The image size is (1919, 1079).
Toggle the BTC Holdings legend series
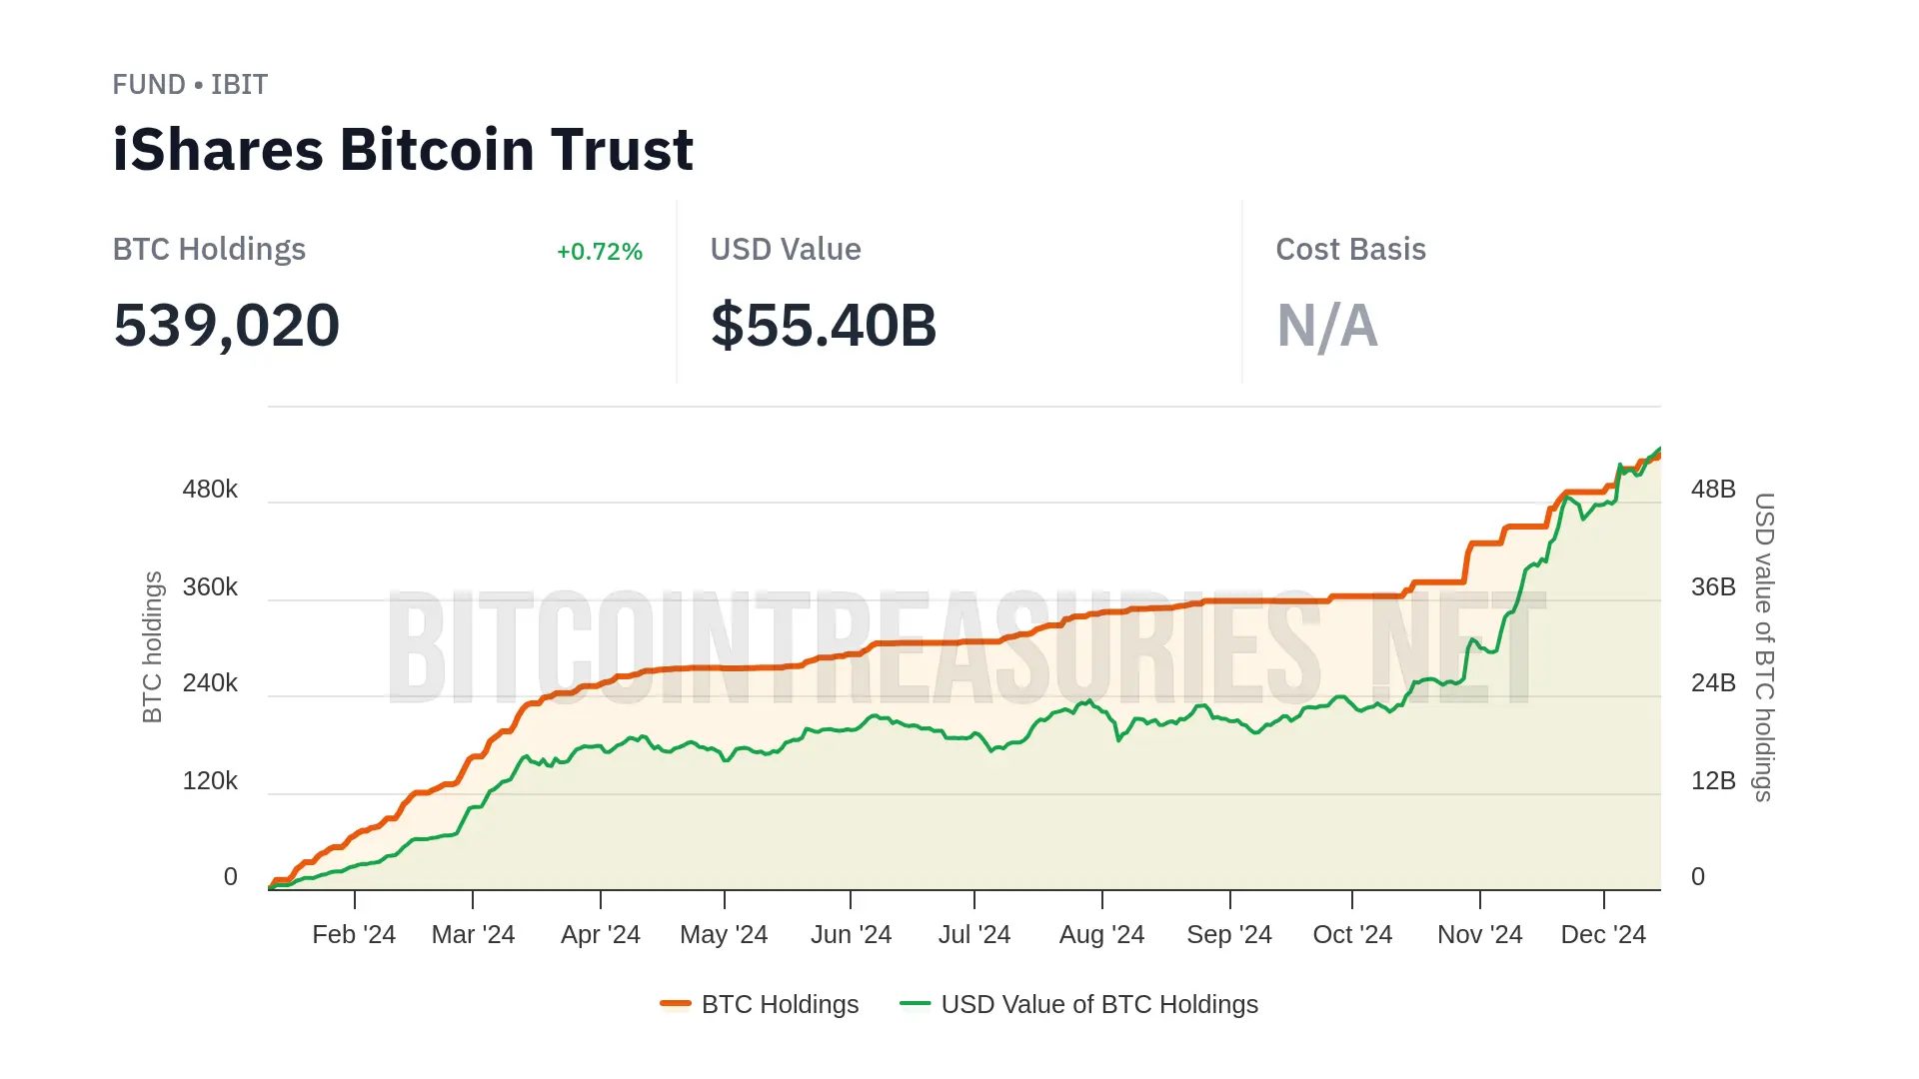click(779, 1004)
